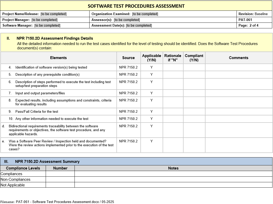
Task: Click the Project Name/Release 'to be completed' field
Action: pyautogui.click(x=54, y=14)
